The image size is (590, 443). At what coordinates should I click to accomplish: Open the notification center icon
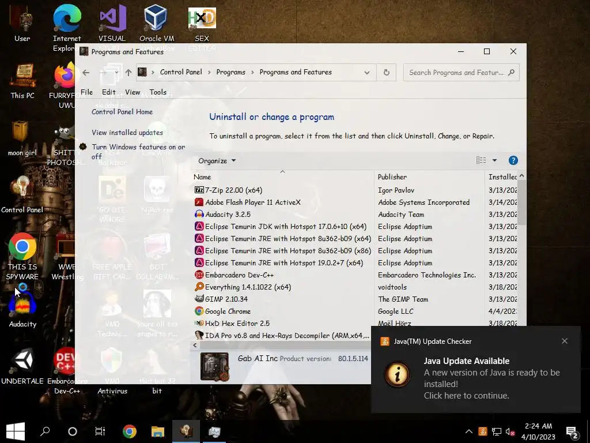pos(572,432)
